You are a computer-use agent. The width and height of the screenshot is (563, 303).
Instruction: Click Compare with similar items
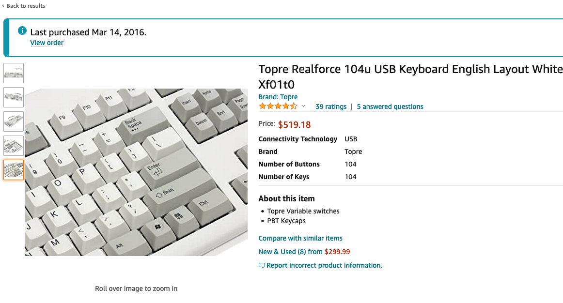[300, 238]
